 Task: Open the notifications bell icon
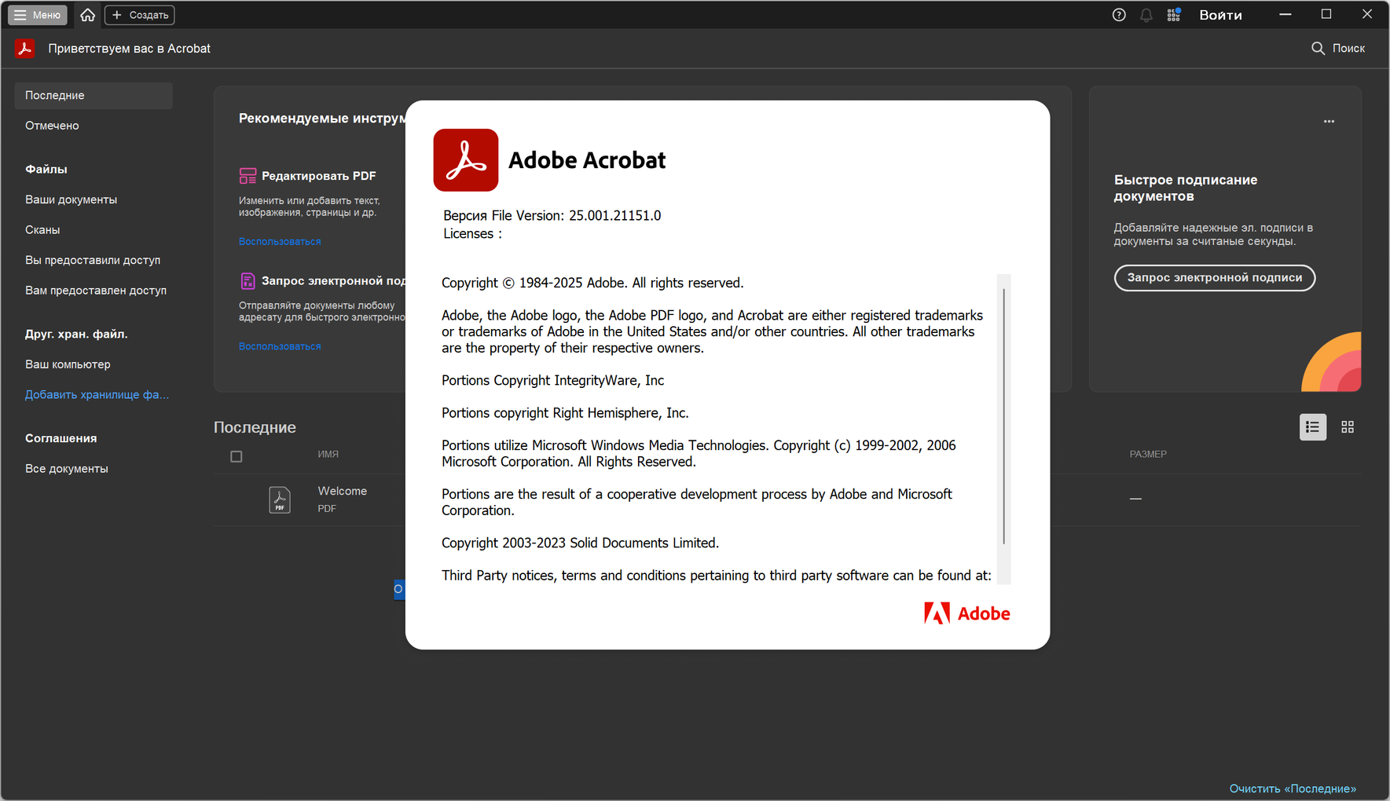(1146, 15)
